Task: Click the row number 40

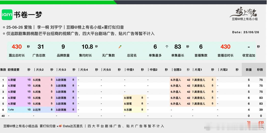Action: coord(3,116)
